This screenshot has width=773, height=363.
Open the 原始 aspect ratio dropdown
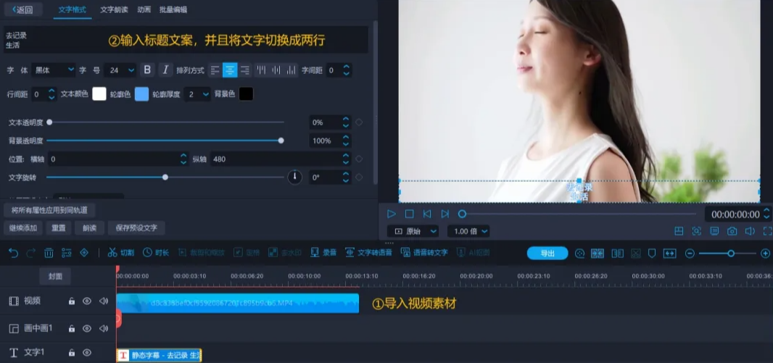coord(413,231)
